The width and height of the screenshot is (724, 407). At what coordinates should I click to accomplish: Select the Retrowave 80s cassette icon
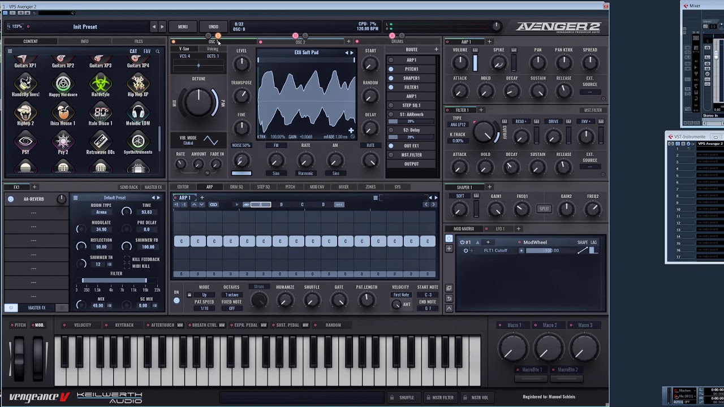tap(100, 141)
